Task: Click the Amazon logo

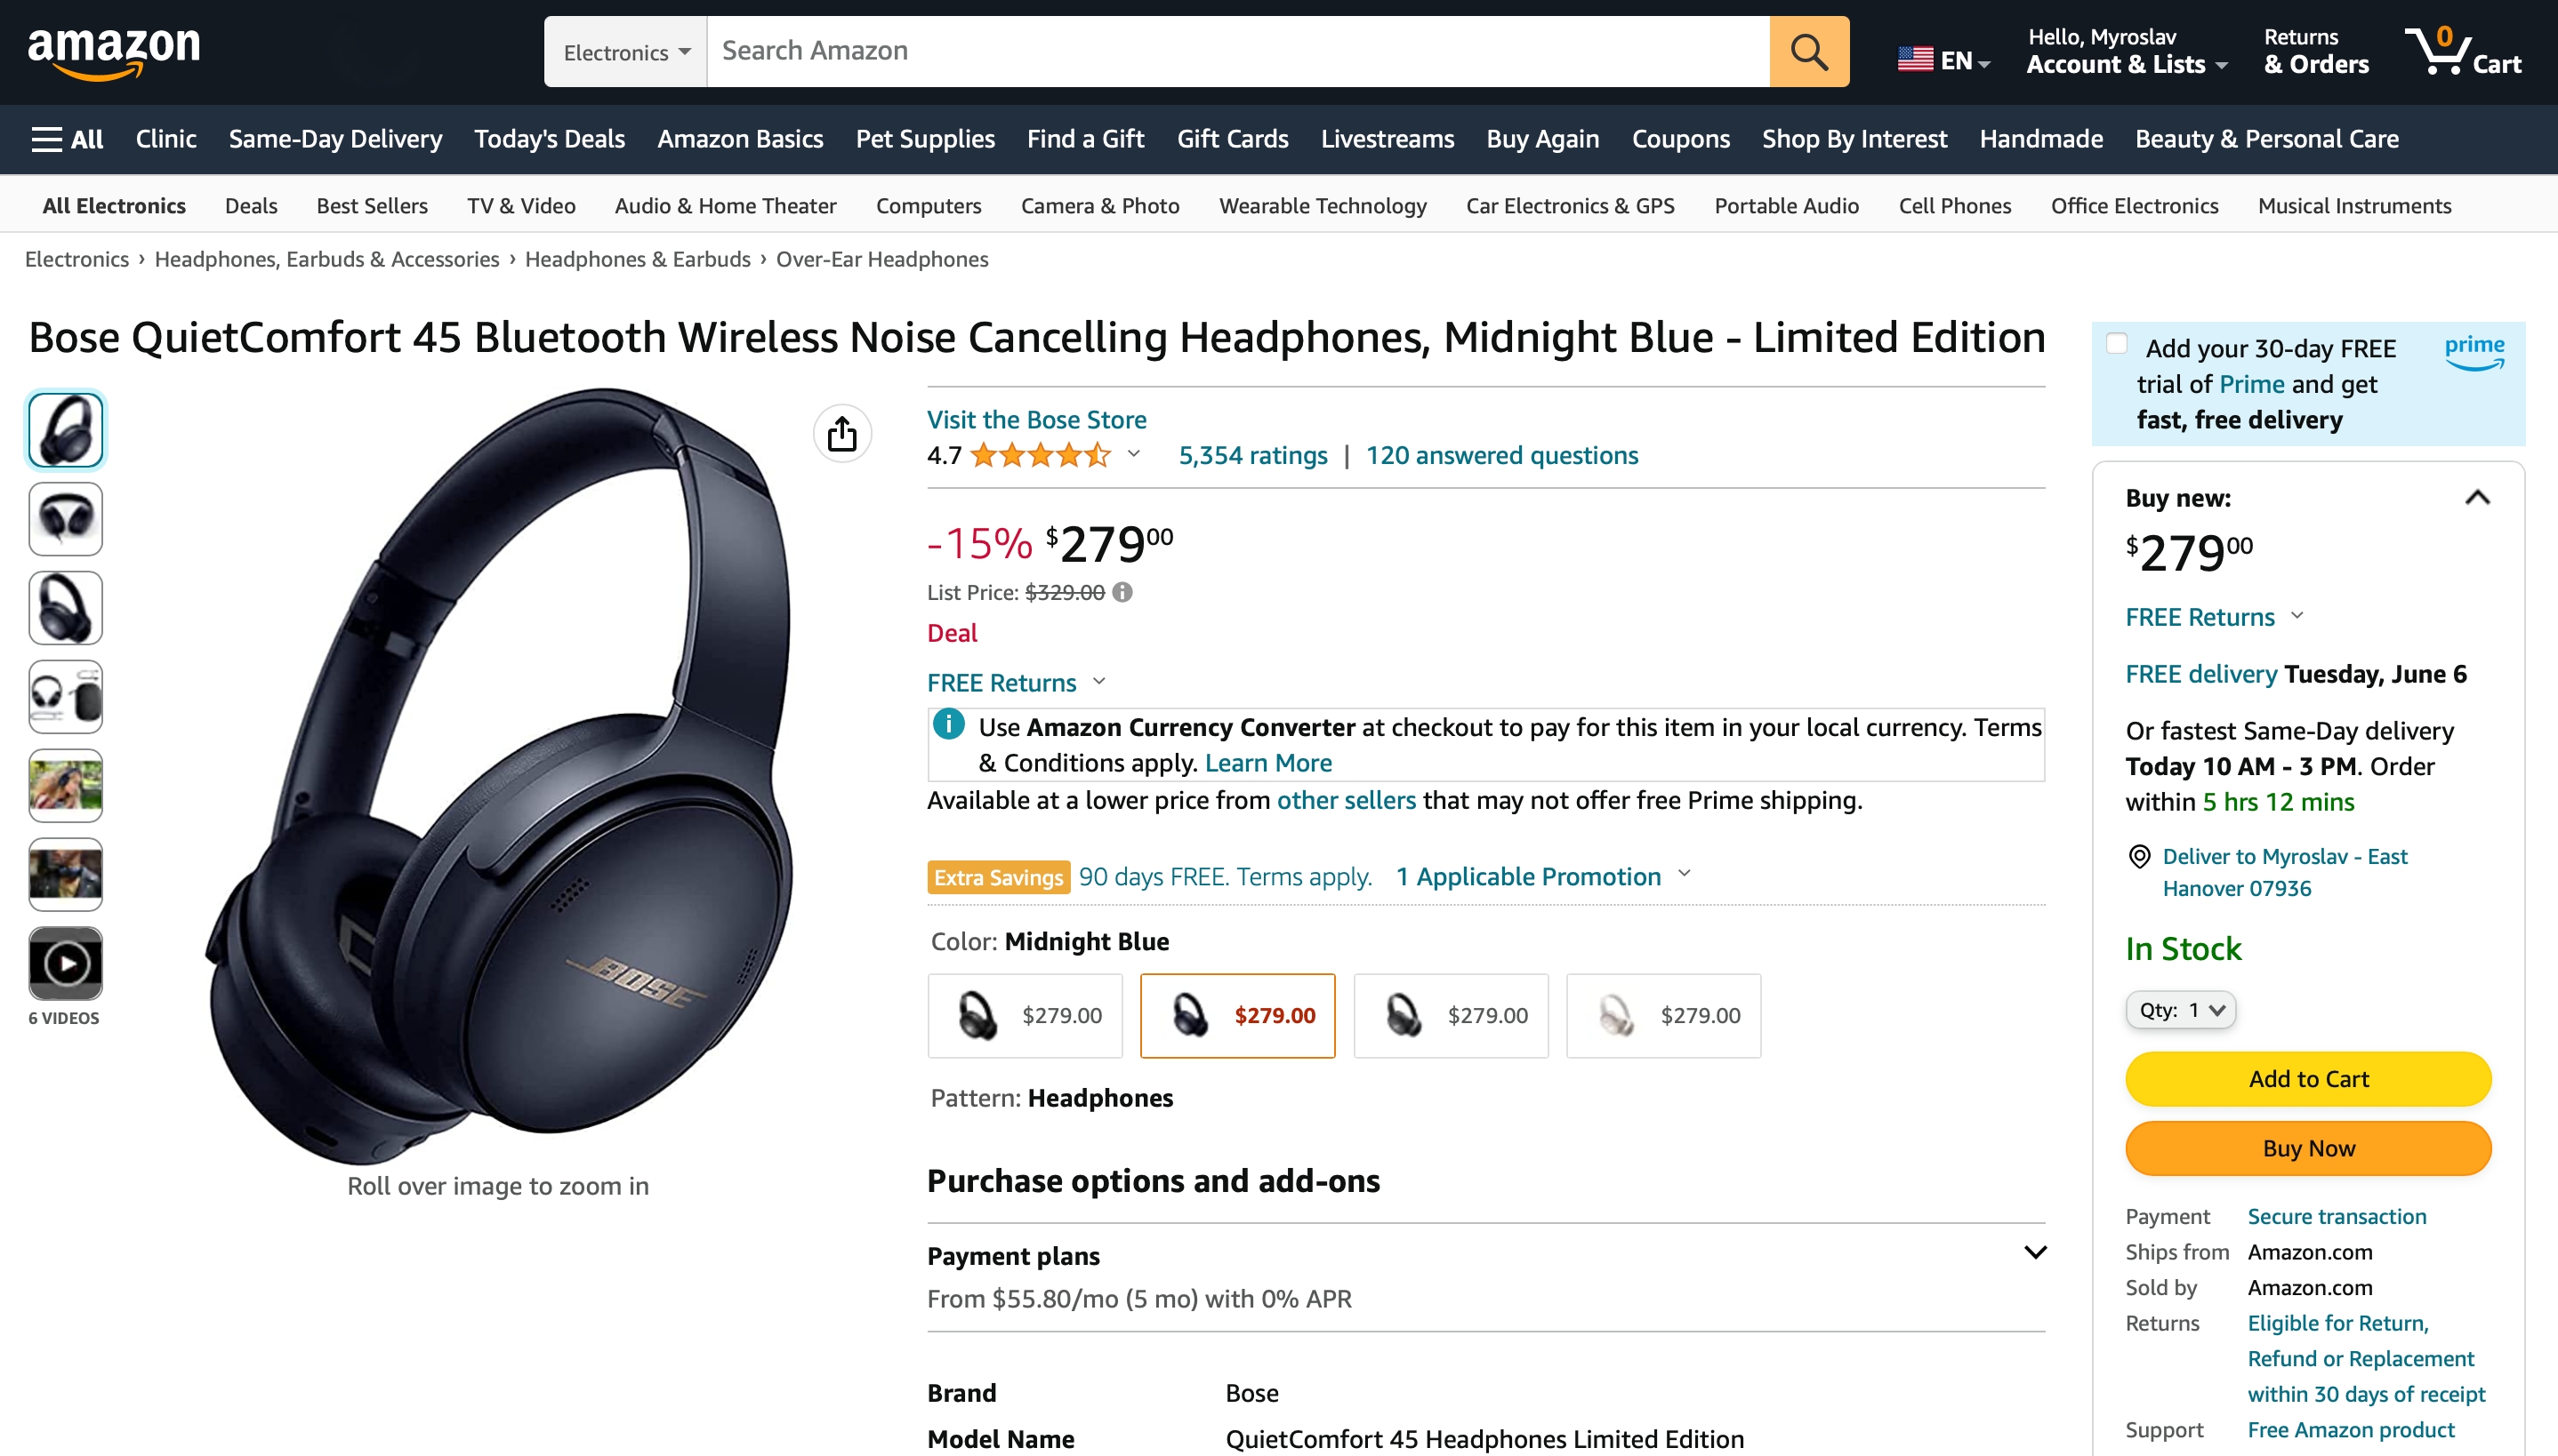Action: click(x=114, y=51)
